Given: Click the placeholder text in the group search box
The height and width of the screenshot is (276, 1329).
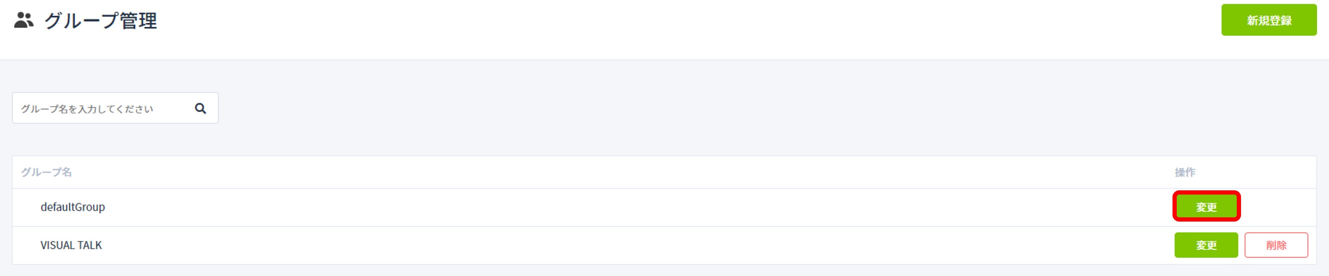Looking at the screenshot, I should [87, 108].
